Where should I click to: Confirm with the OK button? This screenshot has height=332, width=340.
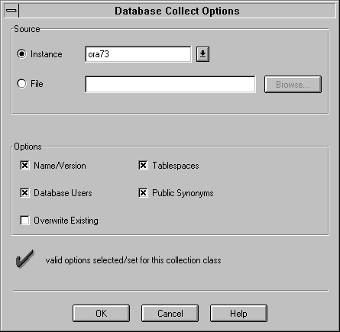click(x=101, y=313)
